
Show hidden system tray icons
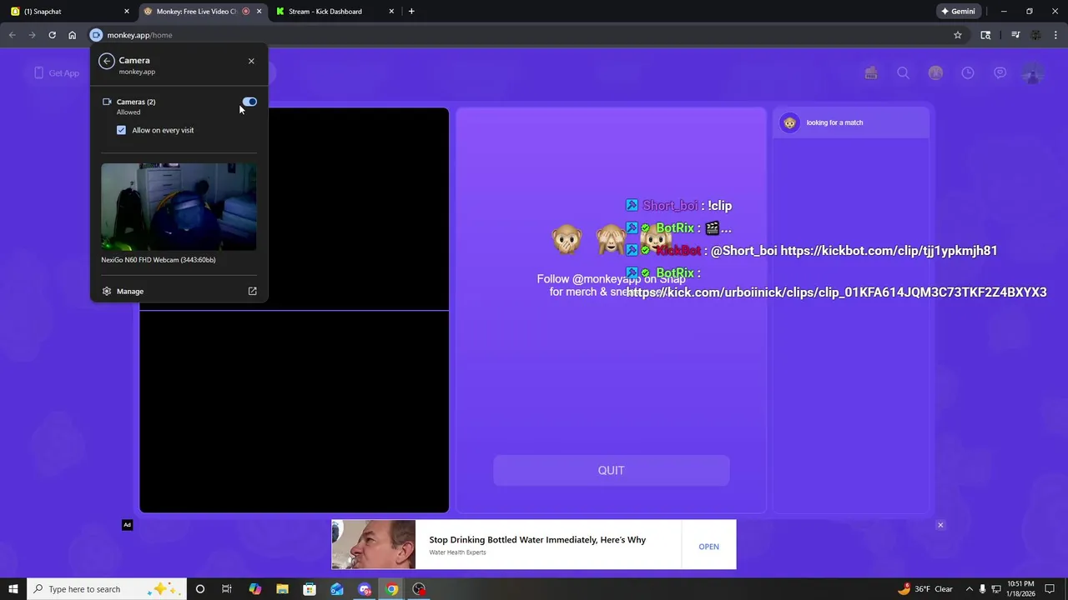(969, 589)
